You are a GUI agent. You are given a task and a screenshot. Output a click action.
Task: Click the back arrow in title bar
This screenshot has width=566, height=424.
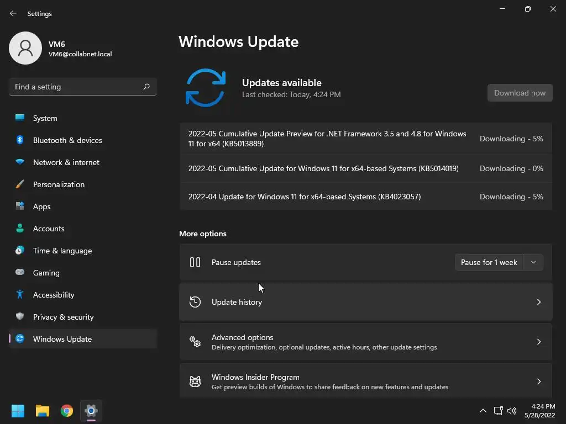click(x=13, y=13)
